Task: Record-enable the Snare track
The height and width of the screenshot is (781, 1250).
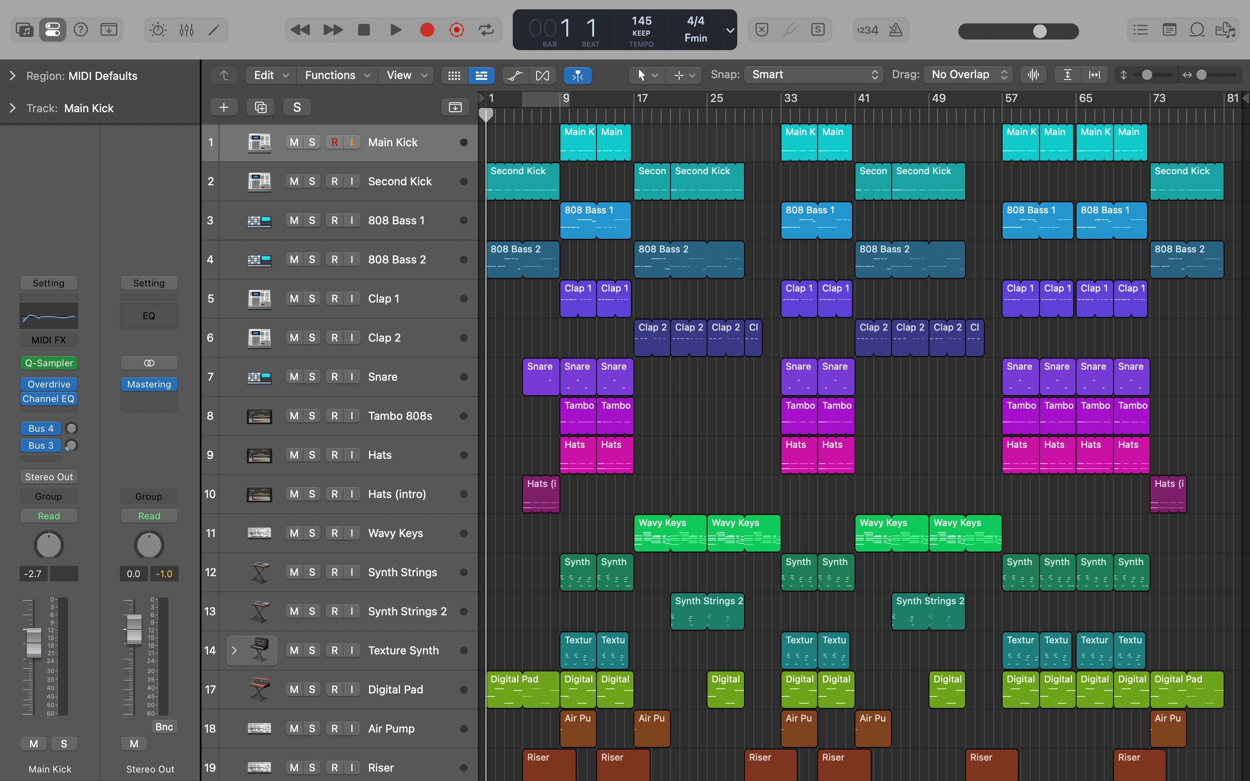Action: coord(334,377)
